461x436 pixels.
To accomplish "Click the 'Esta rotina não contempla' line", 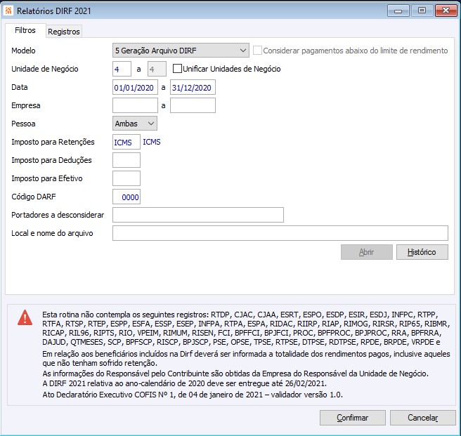I will click(240, 315).
